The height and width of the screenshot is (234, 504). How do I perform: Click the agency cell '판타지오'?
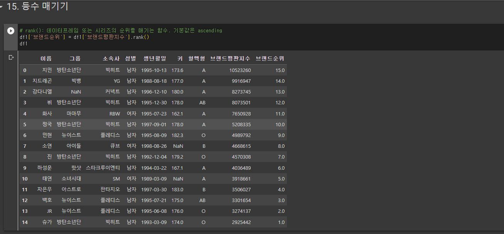pyautogui.click(x=110, y=189)
